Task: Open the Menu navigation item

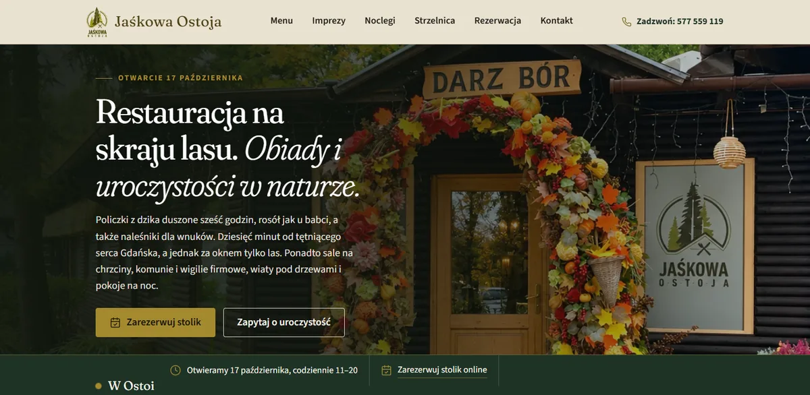Action: pyautogui.click(x=281, y=21)
